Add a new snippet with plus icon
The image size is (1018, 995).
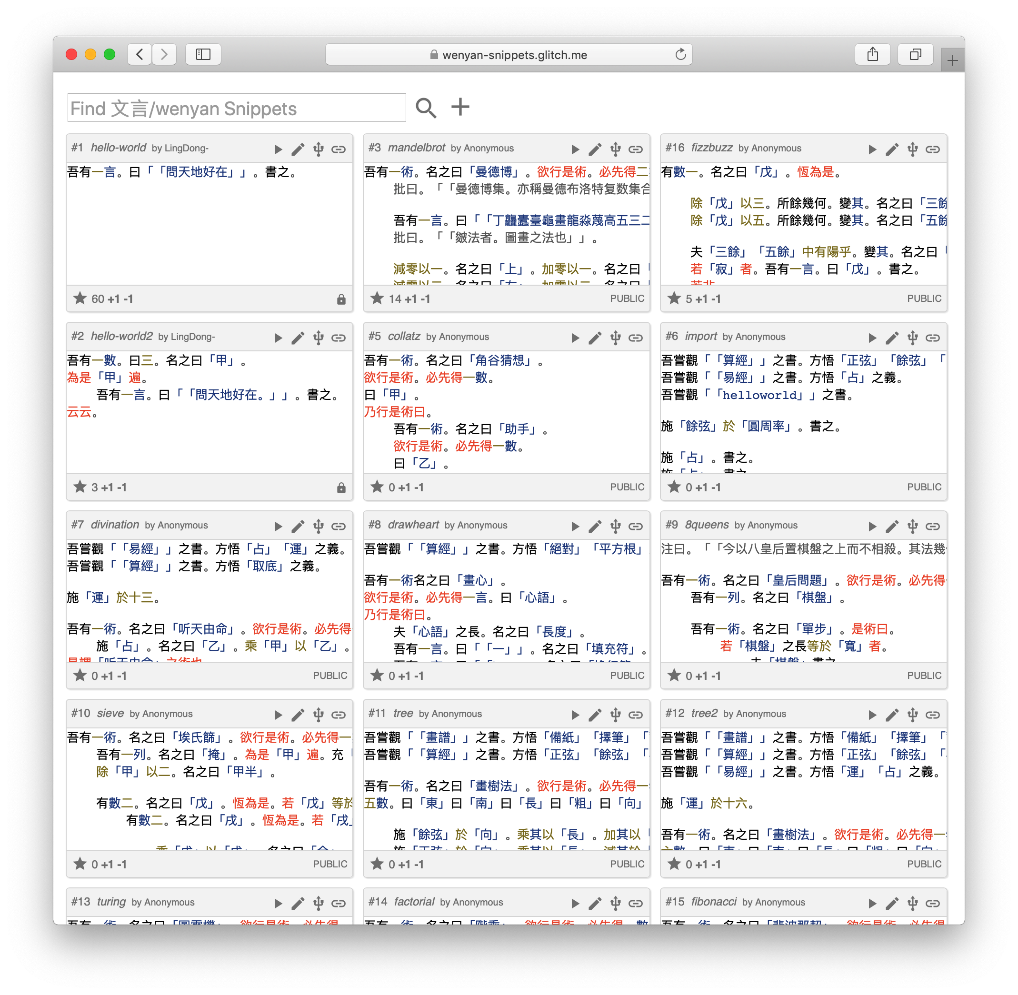pos(460,107)
